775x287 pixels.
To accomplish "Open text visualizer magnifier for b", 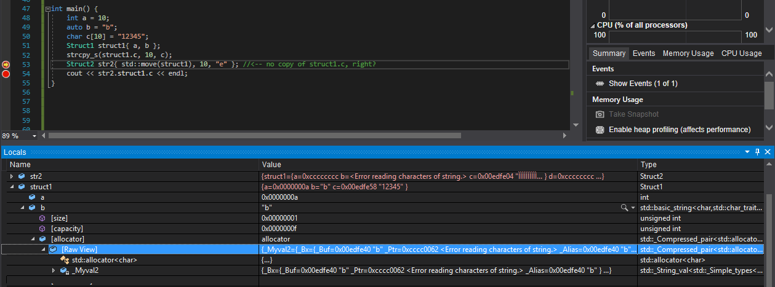I will click(624, 208).
